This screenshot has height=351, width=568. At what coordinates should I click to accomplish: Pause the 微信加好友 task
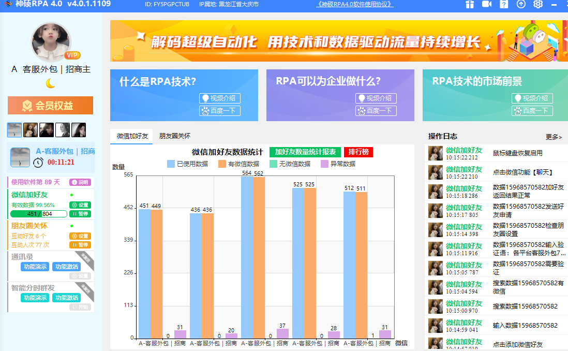pyautogui.click(x=80, y=214)
